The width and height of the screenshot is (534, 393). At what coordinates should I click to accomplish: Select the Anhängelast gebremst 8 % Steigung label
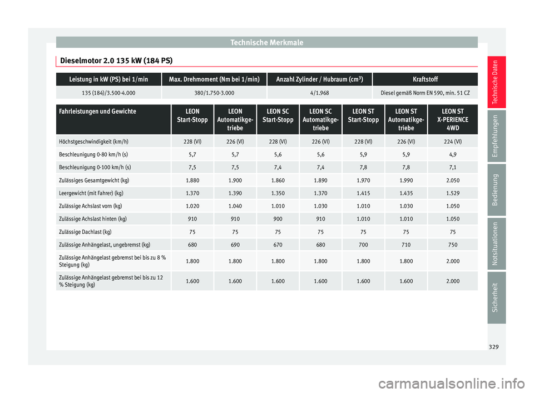tap(112, 261)
